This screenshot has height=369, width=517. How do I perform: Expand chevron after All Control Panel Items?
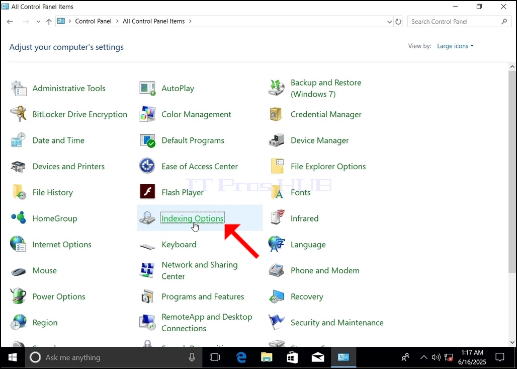[x=190, y=21]
